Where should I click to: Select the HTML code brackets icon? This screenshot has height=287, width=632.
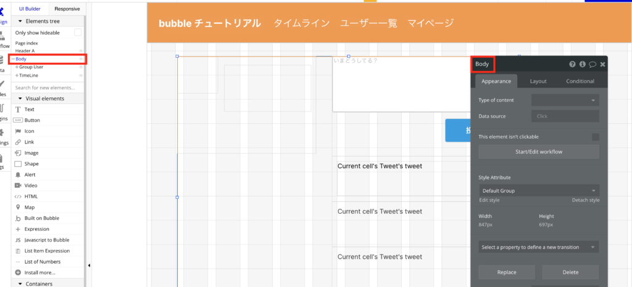pos(18,196)
